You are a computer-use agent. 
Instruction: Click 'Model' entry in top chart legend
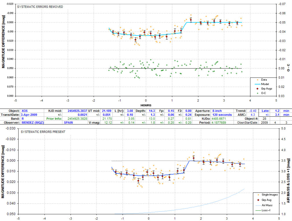point(265,84)
